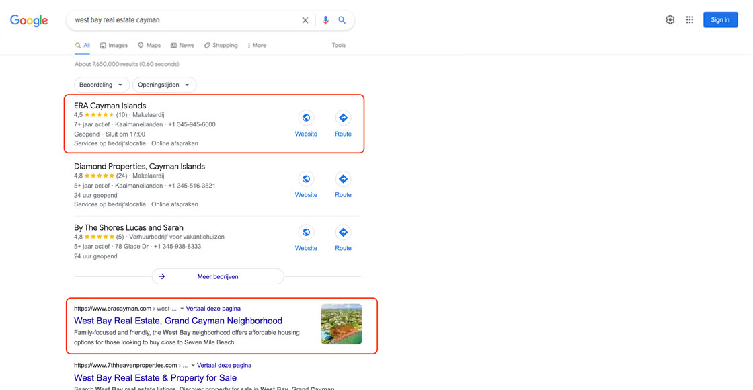Select the All results tab

[x=83, y=46]
